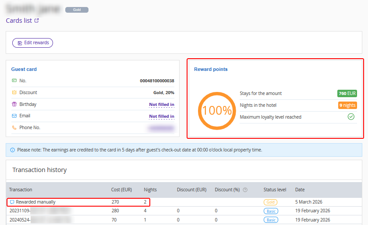The image size is (368, 225).
Task: Click the 9 nights orange badge
Action: coord(347,105)
